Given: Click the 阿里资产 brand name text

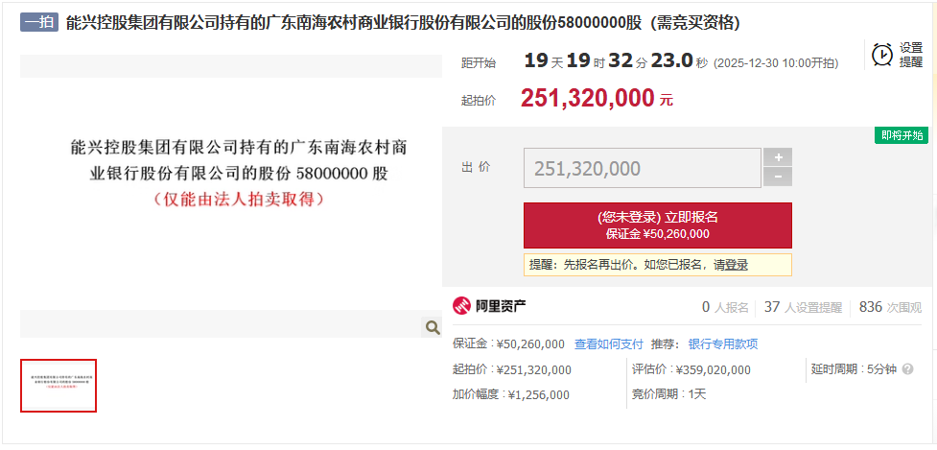Looking at the screenshot, I should click(501, 307).
